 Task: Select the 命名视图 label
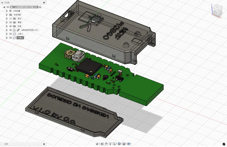click(17, 15)
